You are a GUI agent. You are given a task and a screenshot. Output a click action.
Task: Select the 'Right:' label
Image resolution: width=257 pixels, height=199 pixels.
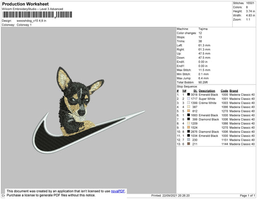coord(180,50)
